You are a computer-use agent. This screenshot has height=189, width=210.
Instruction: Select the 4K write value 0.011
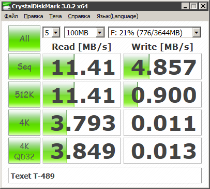pos(162,123)
